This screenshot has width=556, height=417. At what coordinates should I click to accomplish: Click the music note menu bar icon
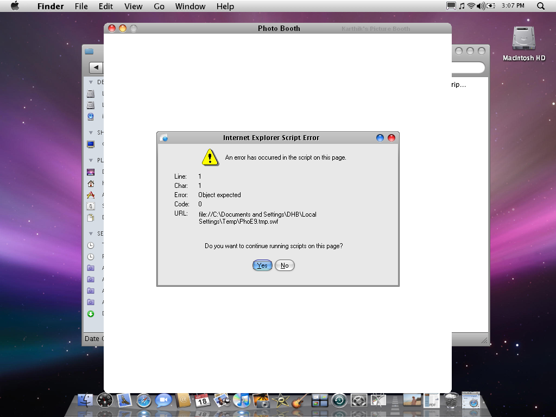coord(462,5)
